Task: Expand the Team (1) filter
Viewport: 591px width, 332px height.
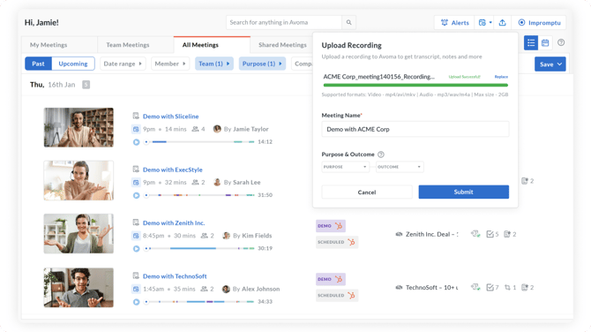Action: pos(214,64)
